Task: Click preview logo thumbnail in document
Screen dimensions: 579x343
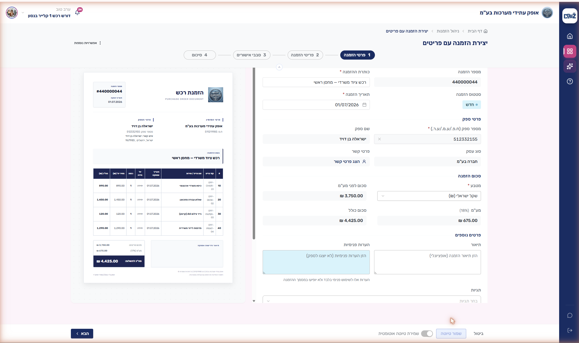Action: pyautogui.click(x=216, y=95)
